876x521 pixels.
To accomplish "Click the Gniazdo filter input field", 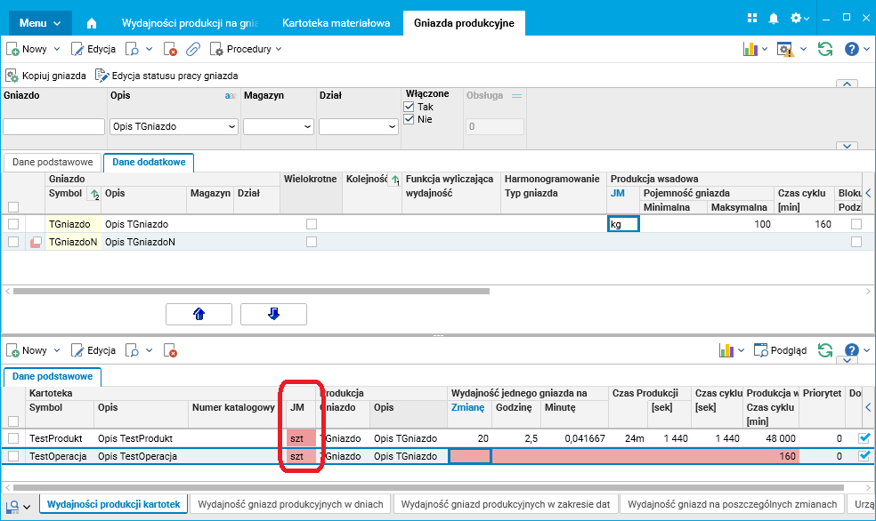I will click(x=53, y=126).
